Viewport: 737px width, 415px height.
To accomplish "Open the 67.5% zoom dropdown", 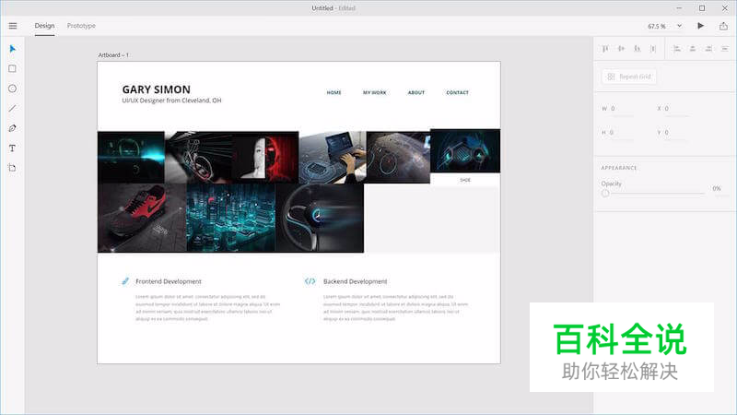I will point(665,26).
